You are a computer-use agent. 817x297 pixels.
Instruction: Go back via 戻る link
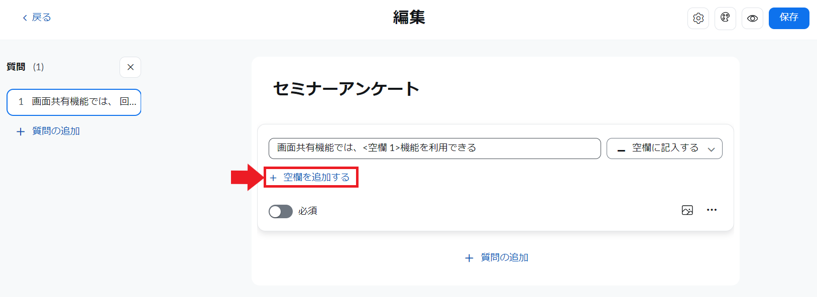37,18
